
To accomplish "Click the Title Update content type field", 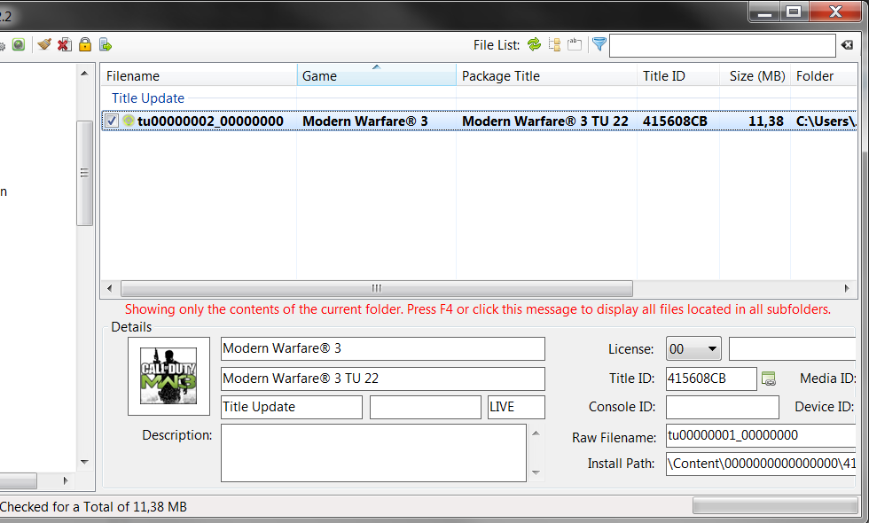I will click(x=292, y=407).
